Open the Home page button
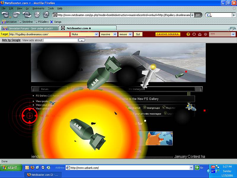 coord(46,15)
